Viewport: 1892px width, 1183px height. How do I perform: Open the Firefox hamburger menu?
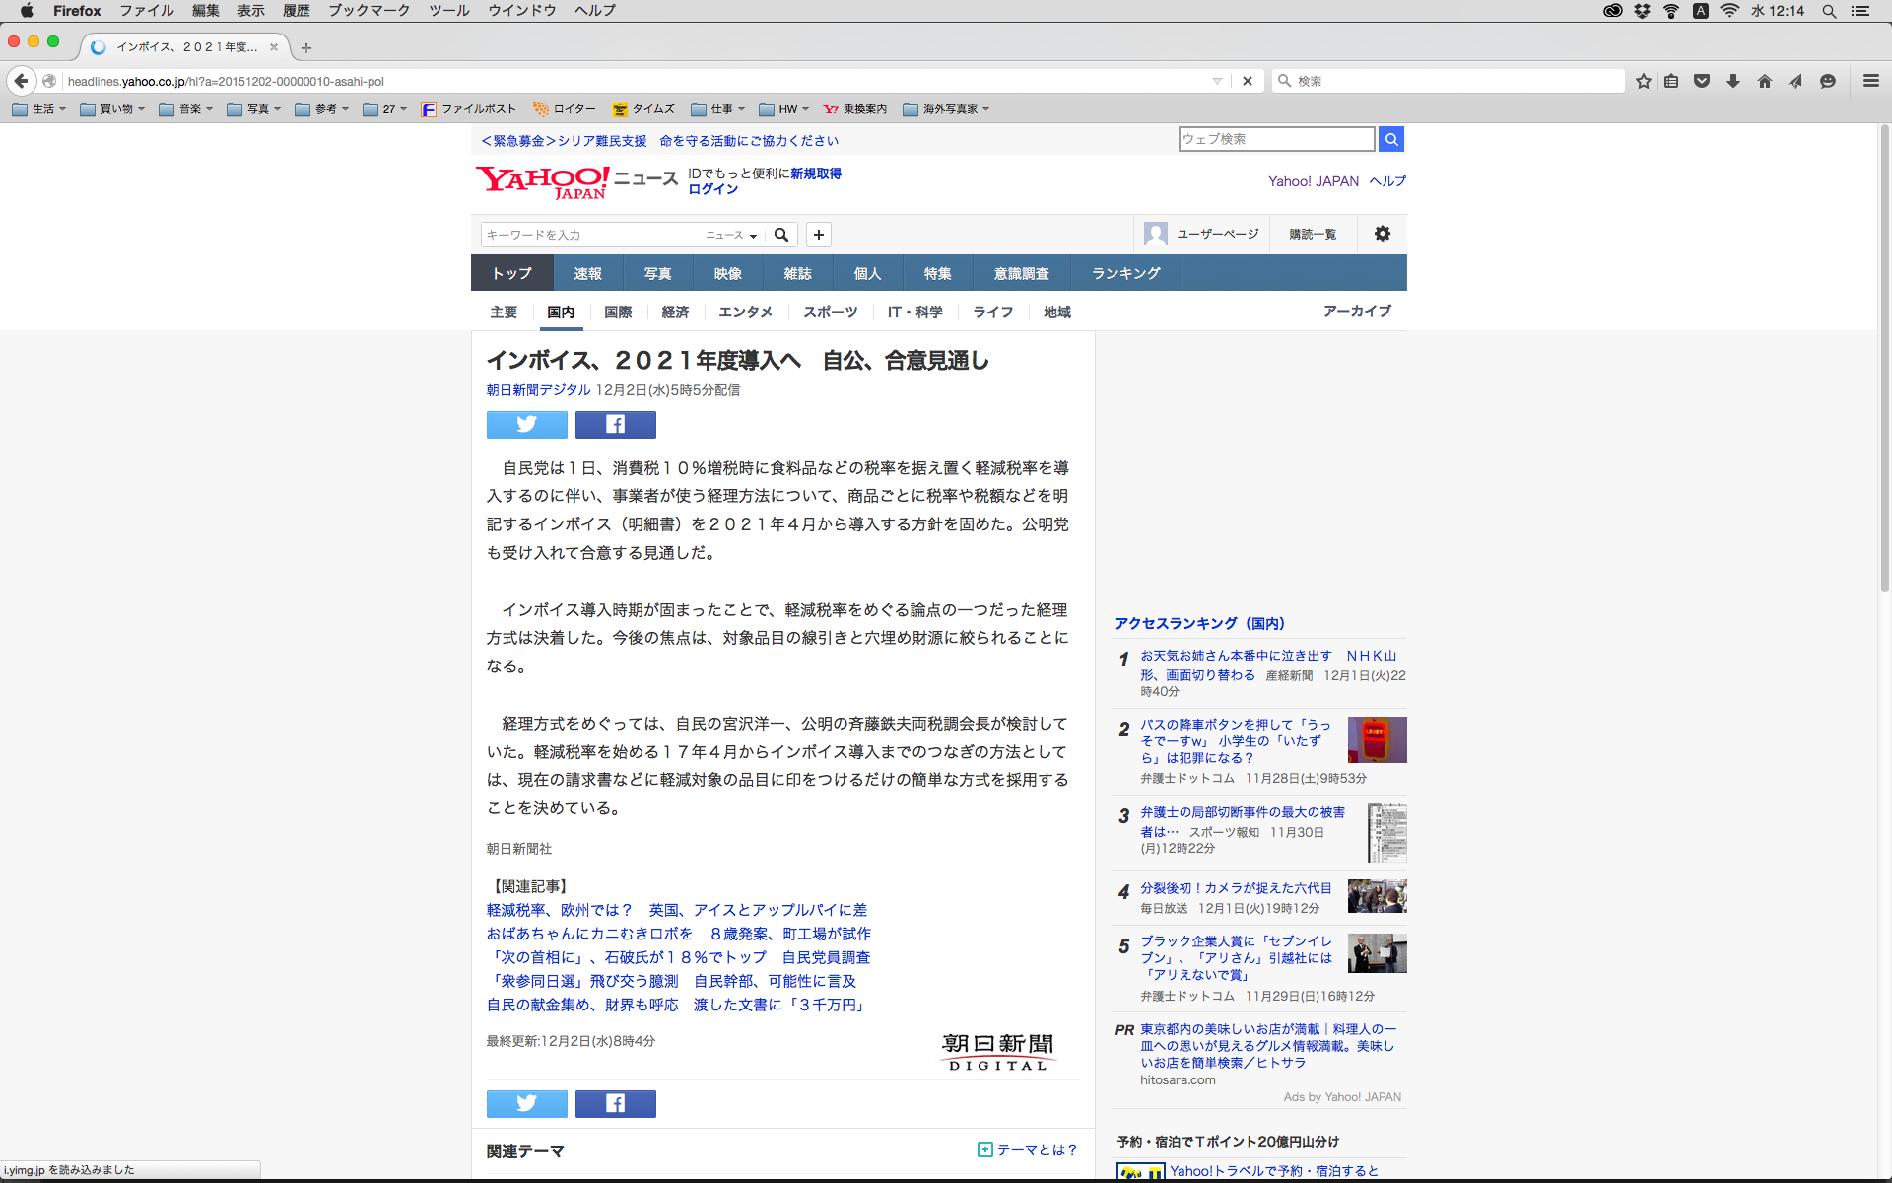[x=1870, y=81]
